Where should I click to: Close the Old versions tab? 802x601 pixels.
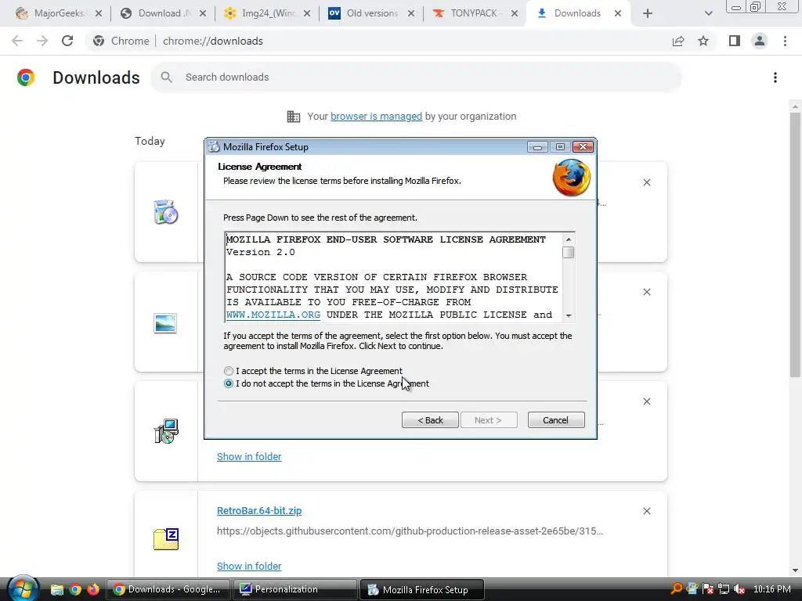411,13
